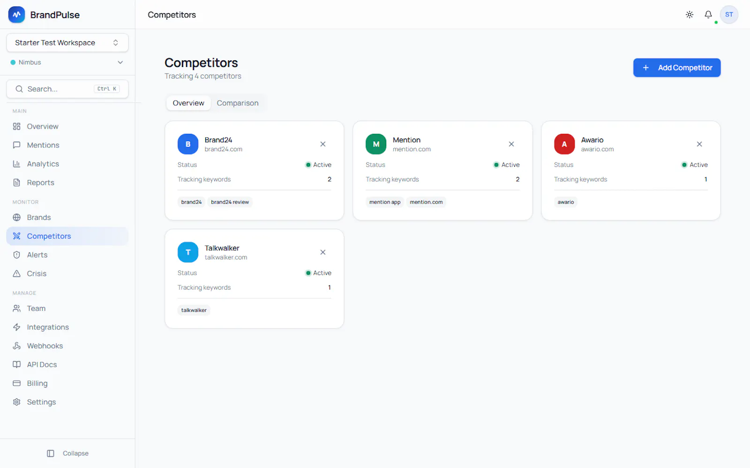
Task: Open API Docs from sidebar
Action: (x=67, y=365)
